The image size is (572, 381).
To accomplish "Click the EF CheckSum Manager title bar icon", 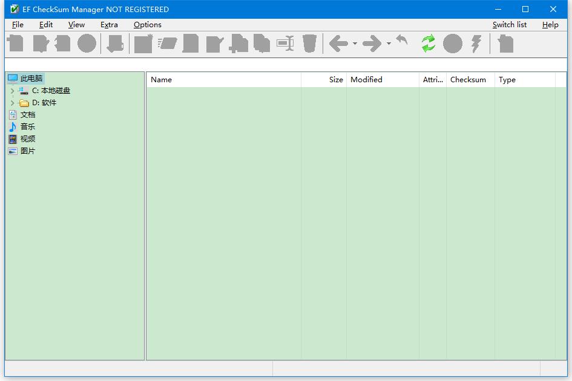I will tap(15, 9).
